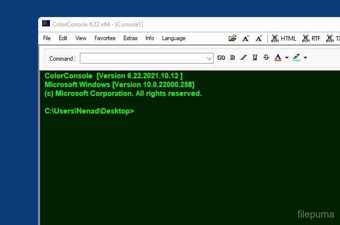Apply strikethrough formatting

click(266, 58)
